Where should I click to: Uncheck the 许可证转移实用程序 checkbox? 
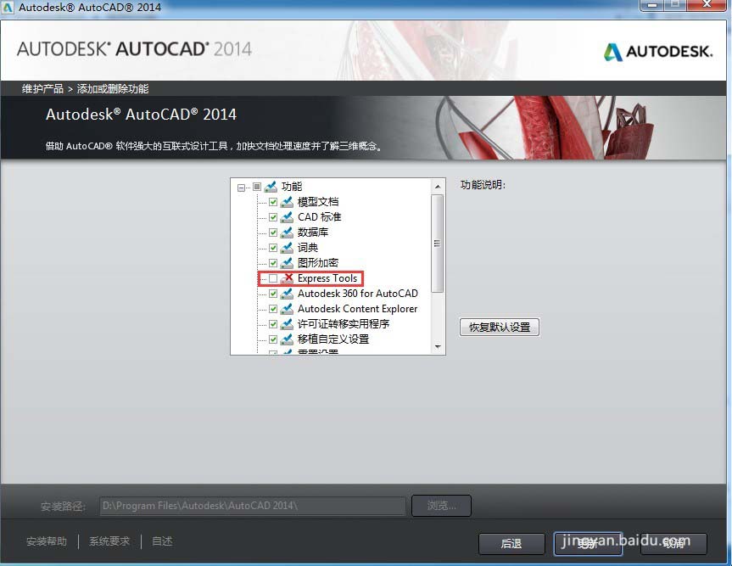pos(273,324)
